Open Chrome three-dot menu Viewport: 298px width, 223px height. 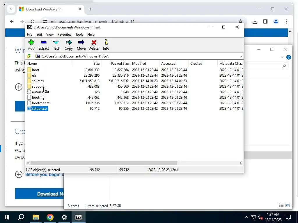point(286,21)
